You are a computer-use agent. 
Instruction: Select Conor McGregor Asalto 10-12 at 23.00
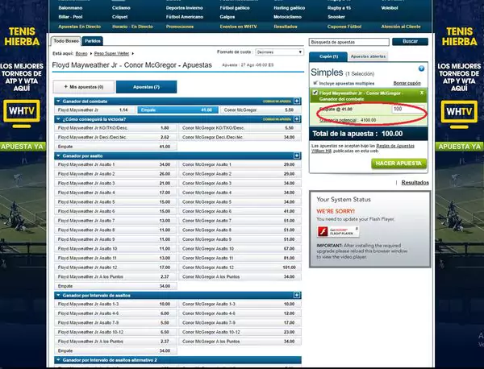coord(240,332)
